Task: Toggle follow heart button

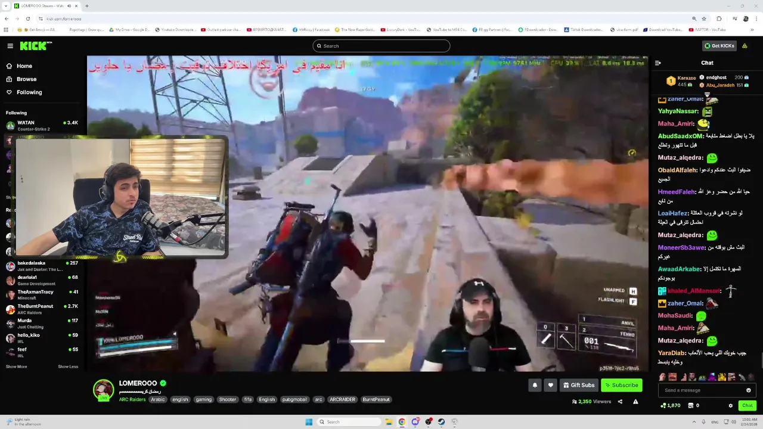Action: click(550, 385)
